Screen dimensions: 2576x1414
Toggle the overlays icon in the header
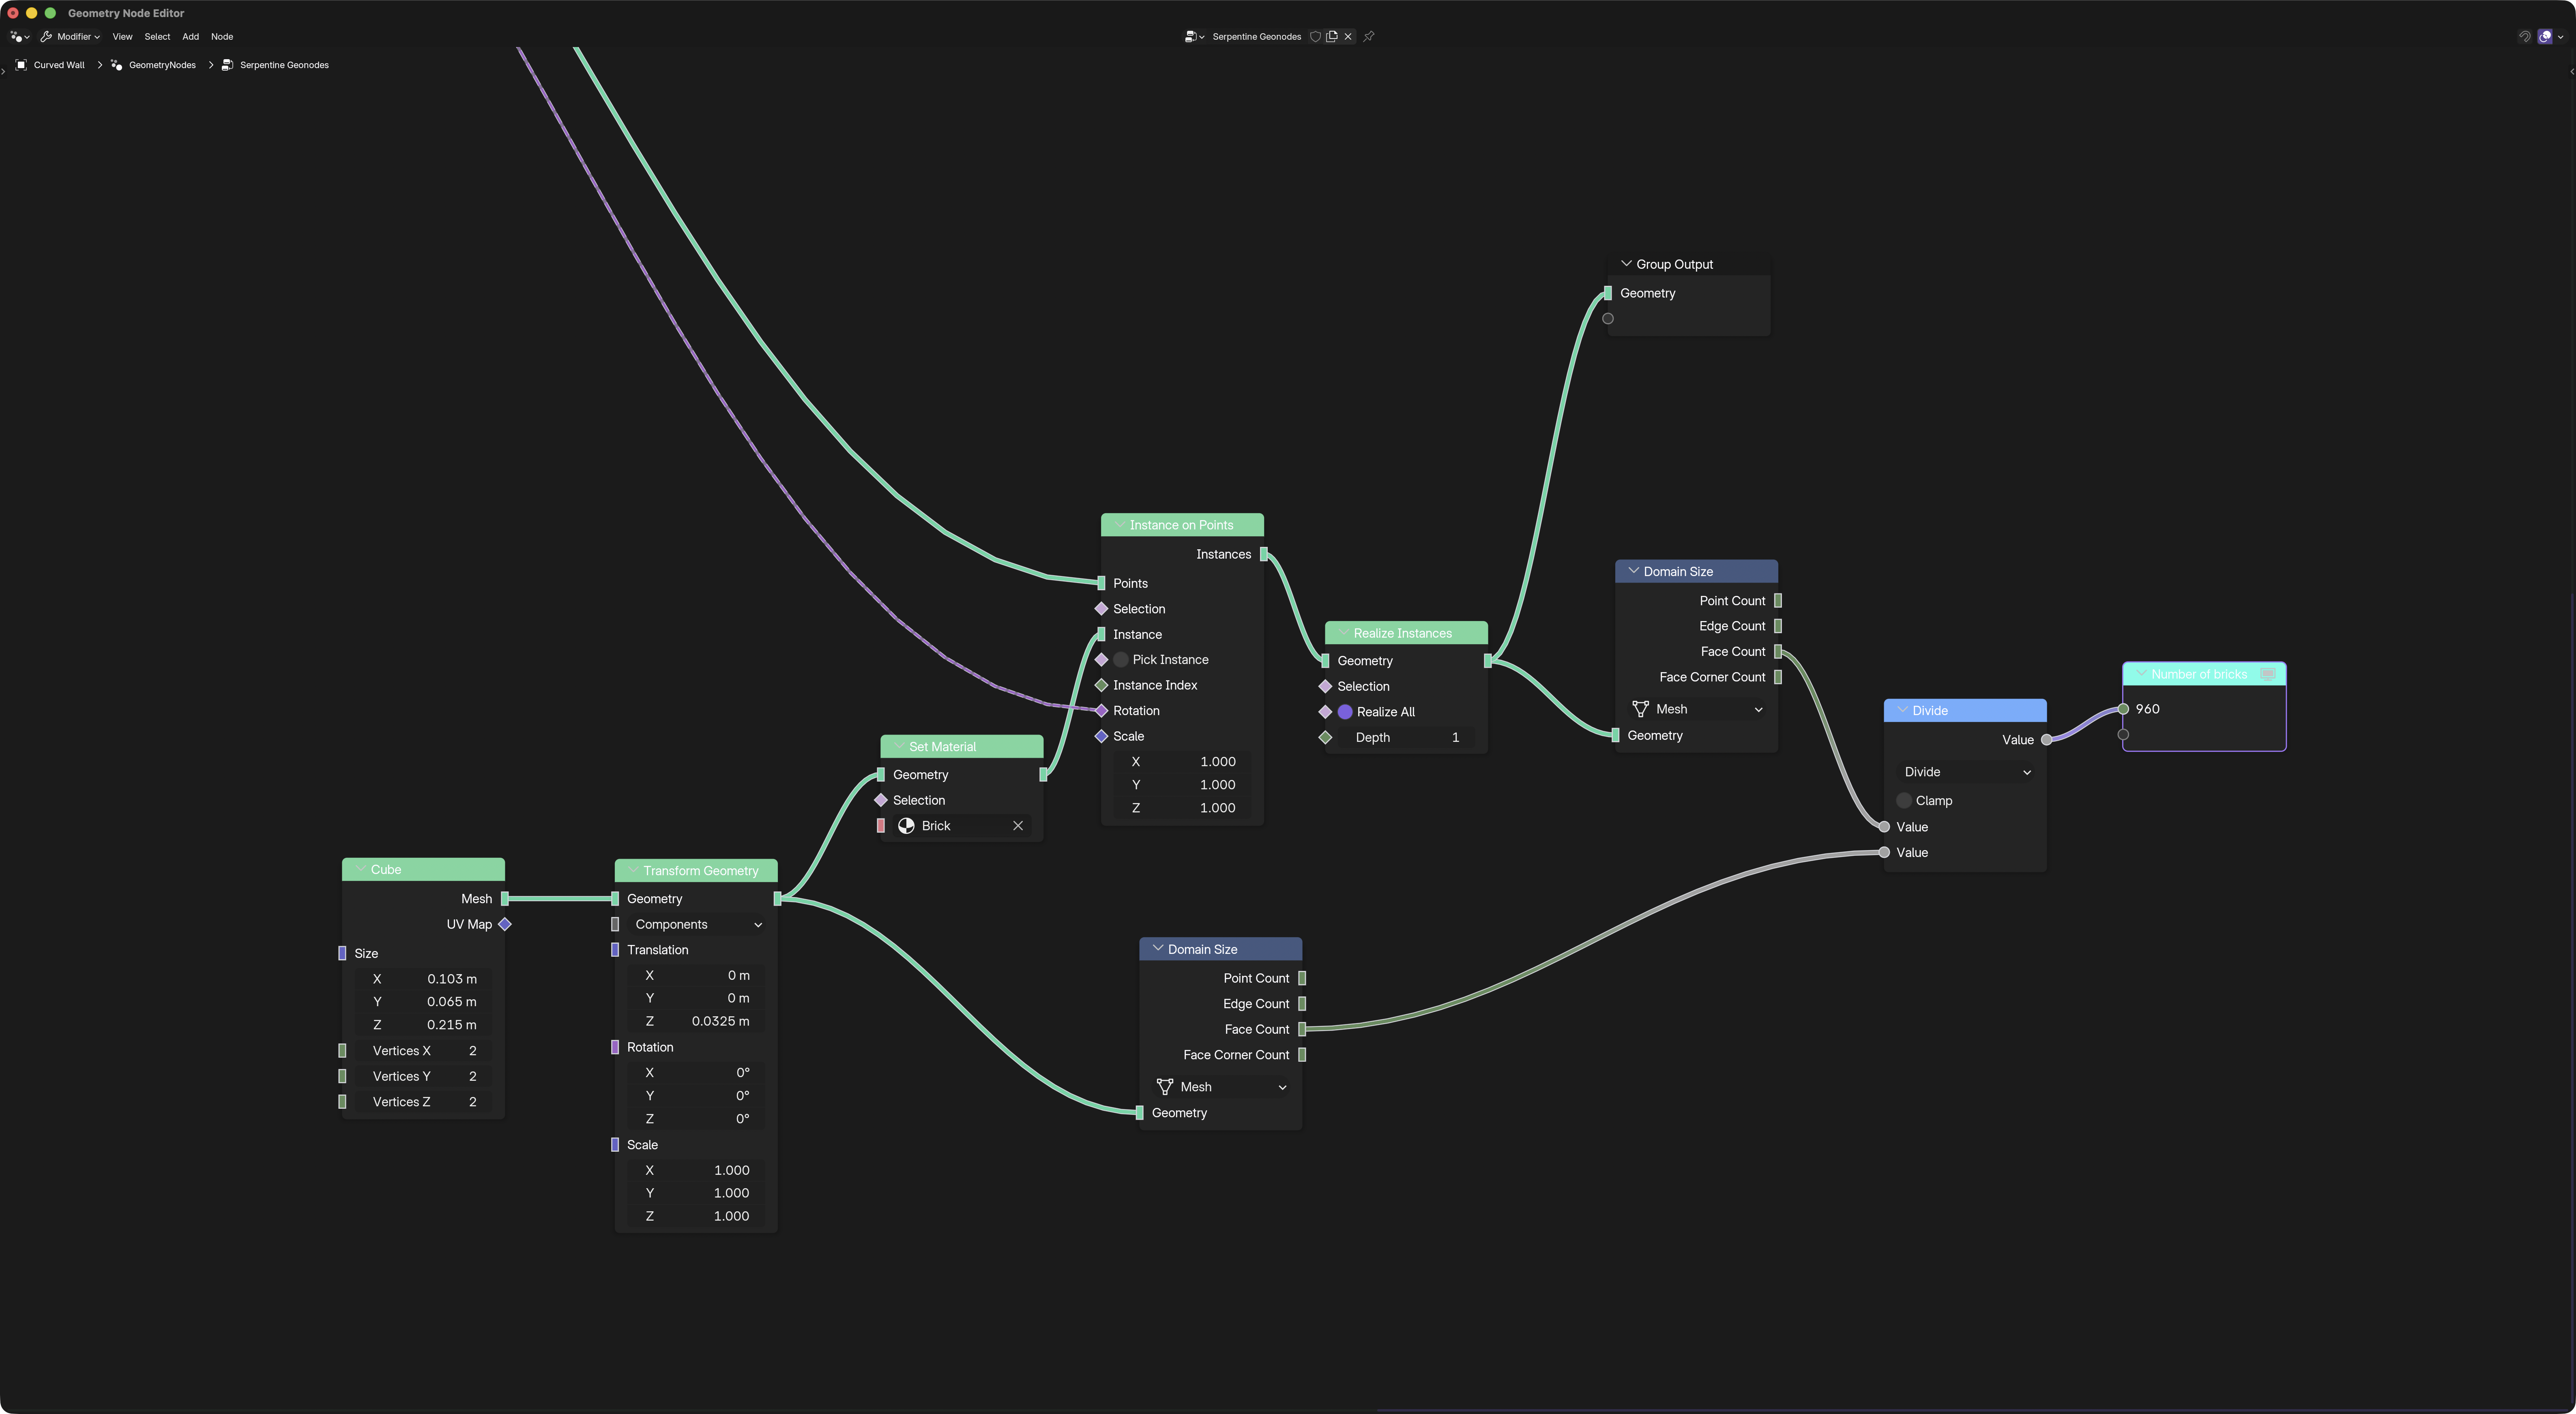(2545, 37)
